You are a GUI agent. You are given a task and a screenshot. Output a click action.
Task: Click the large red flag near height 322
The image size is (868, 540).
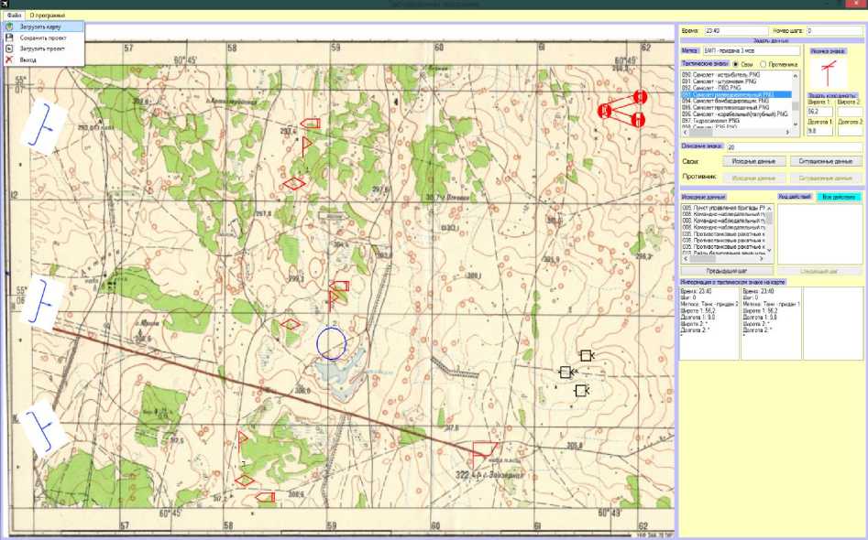click(x=484, y=456)
